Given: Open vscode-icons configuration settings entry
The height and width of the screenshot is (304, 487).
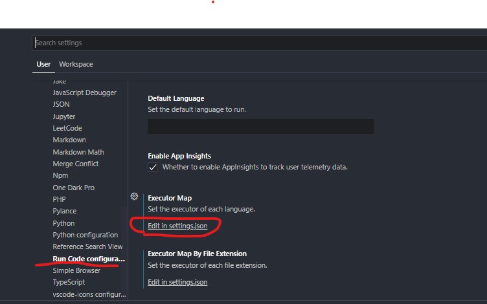Looking at the screenshot, I should (x=89, y=294).
